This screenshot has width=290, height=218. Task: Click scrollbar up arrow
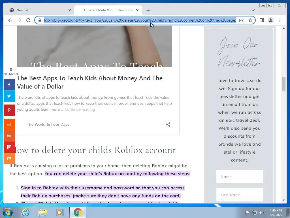click(x=283, y=28)
